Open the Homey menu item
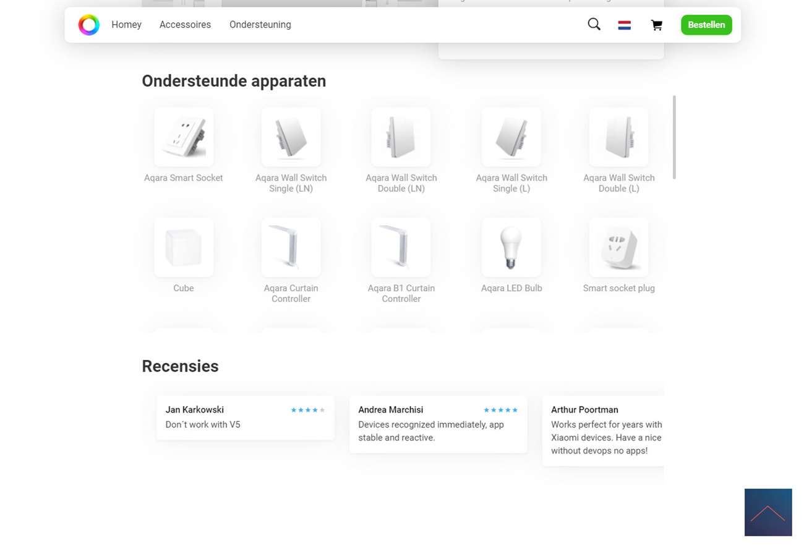Viewport: 804px width, 548px height. (x=126, y=25)
